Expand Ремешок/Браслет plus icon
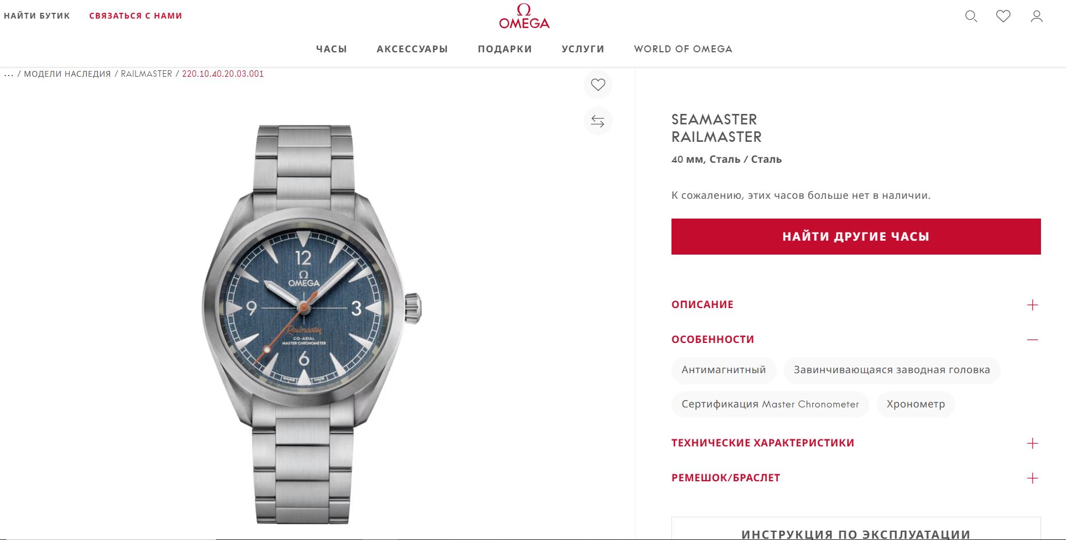 pyautogui.click(x=1033, y=478)
